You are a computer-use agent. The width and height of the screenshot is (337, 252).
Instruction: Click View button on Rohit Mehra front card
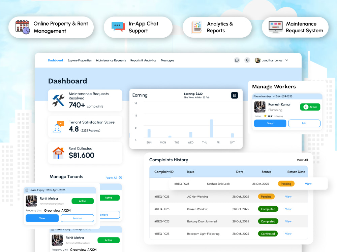tap(42, 218)
